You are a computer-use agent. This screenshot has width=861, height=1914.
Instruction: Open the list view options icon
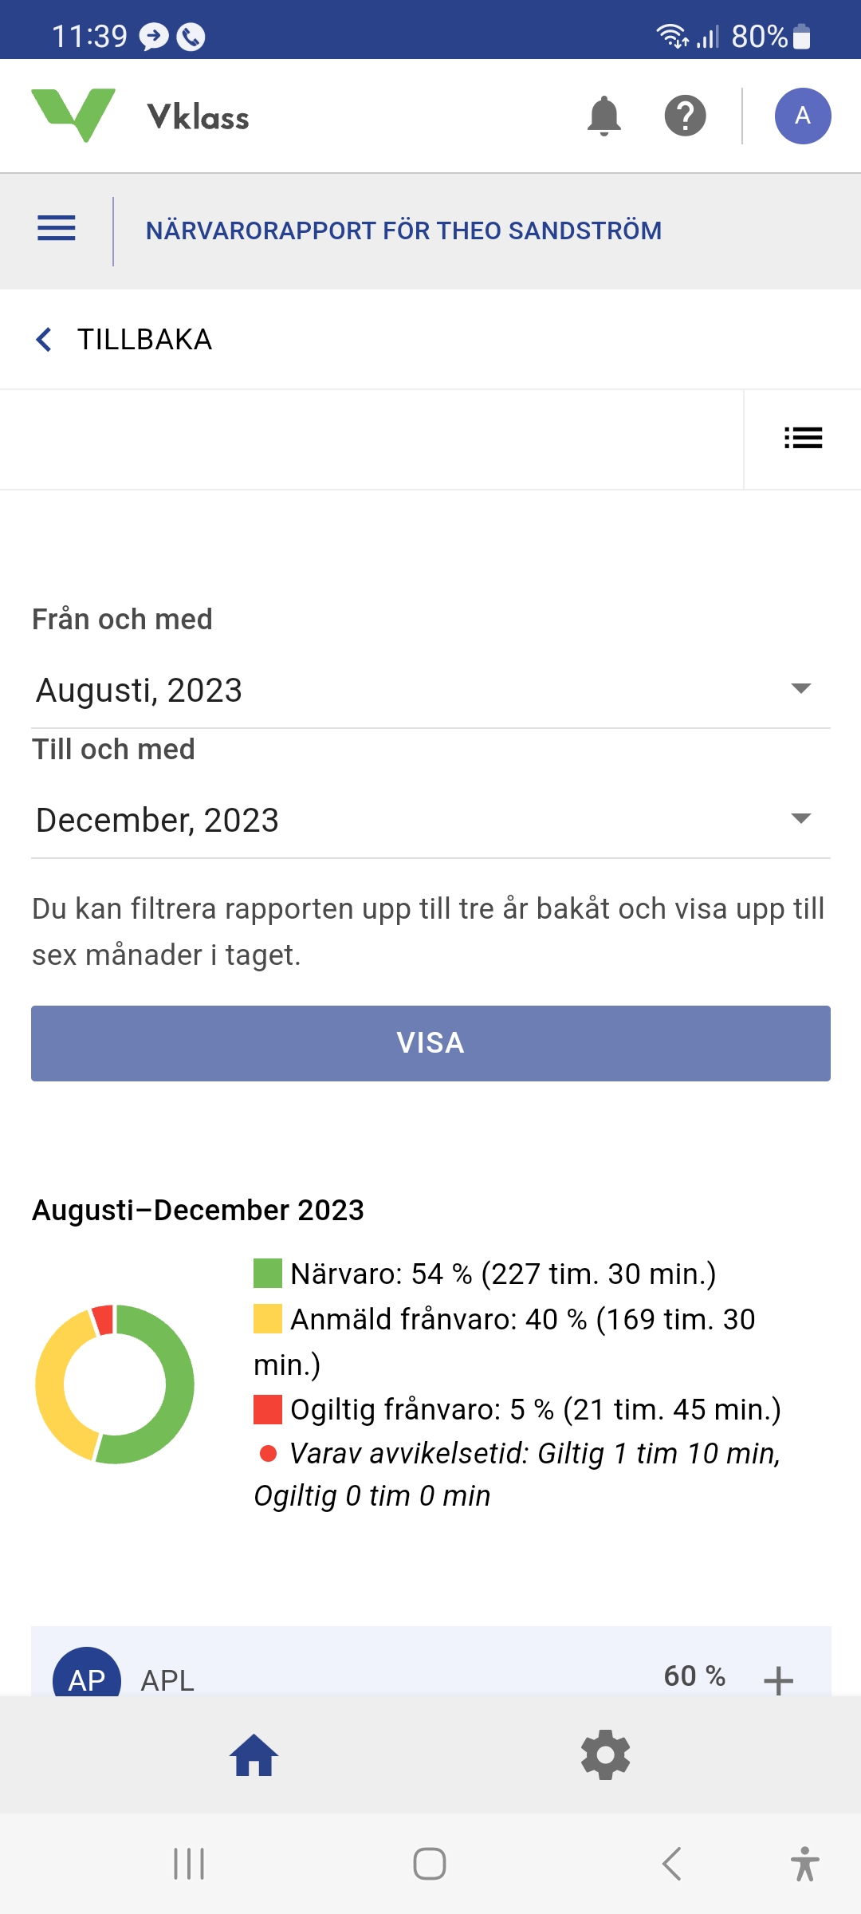803,438
